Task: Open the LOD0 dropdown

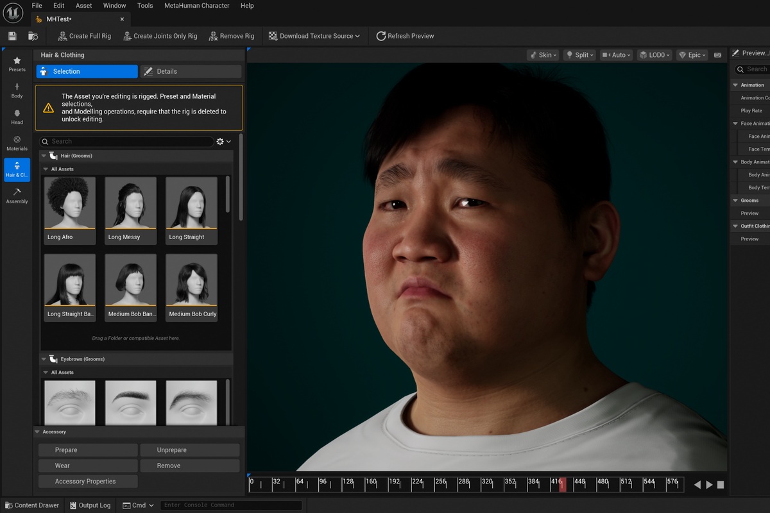Action: point(654,55)
